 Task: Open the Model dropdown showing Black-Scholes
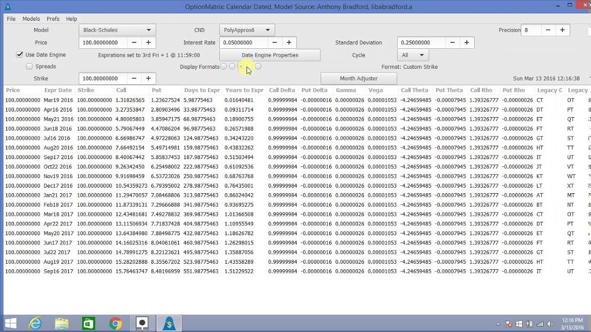[x=117, y=30]
